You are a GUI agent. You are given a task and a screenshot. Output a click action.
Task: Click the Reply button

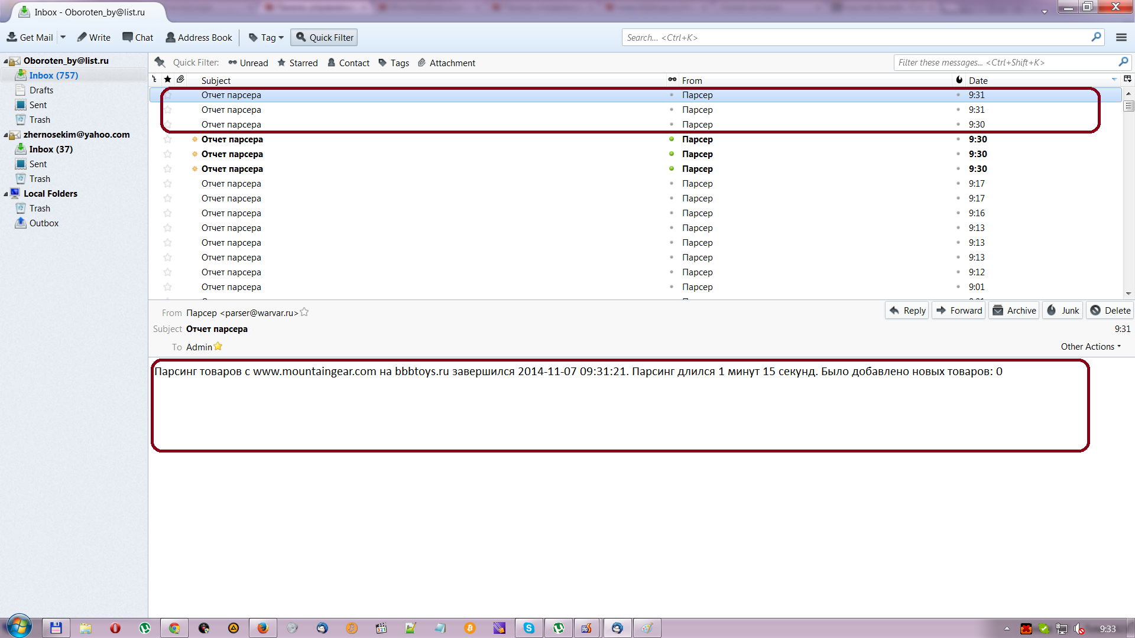tap(907, 311)
